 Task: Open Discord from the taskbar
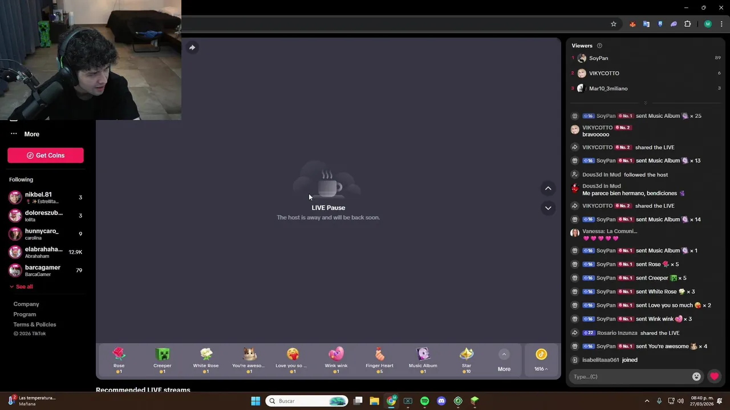441,401
